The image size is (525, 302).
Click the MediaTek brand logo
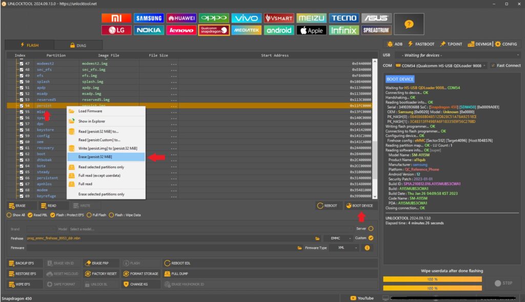pyautogui.click(x=246, y=30)
